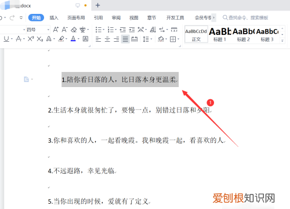Apply distributed alignment
Screen dimensions: 290x209
click(x=135, y=39)
